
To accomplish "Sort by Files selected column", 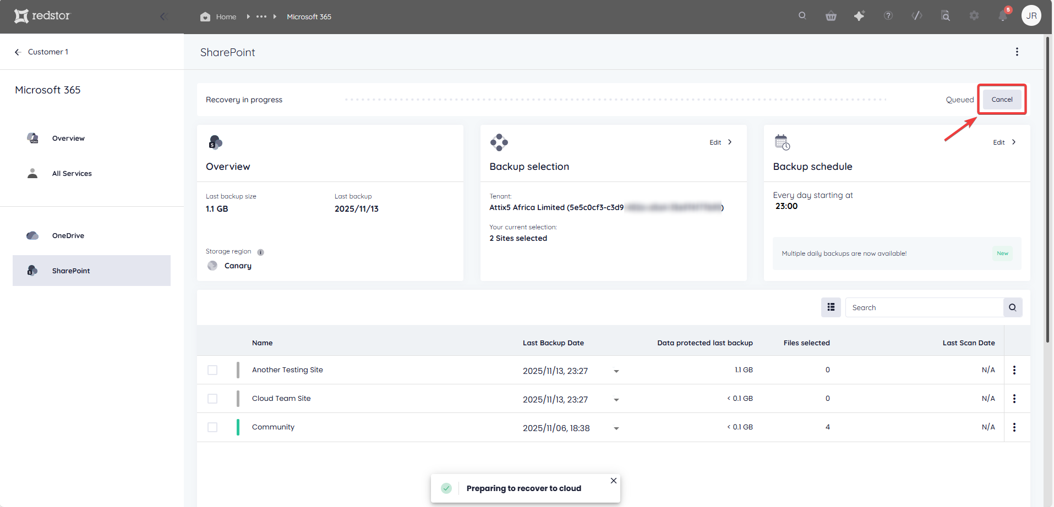I will [x=806, y=343].
